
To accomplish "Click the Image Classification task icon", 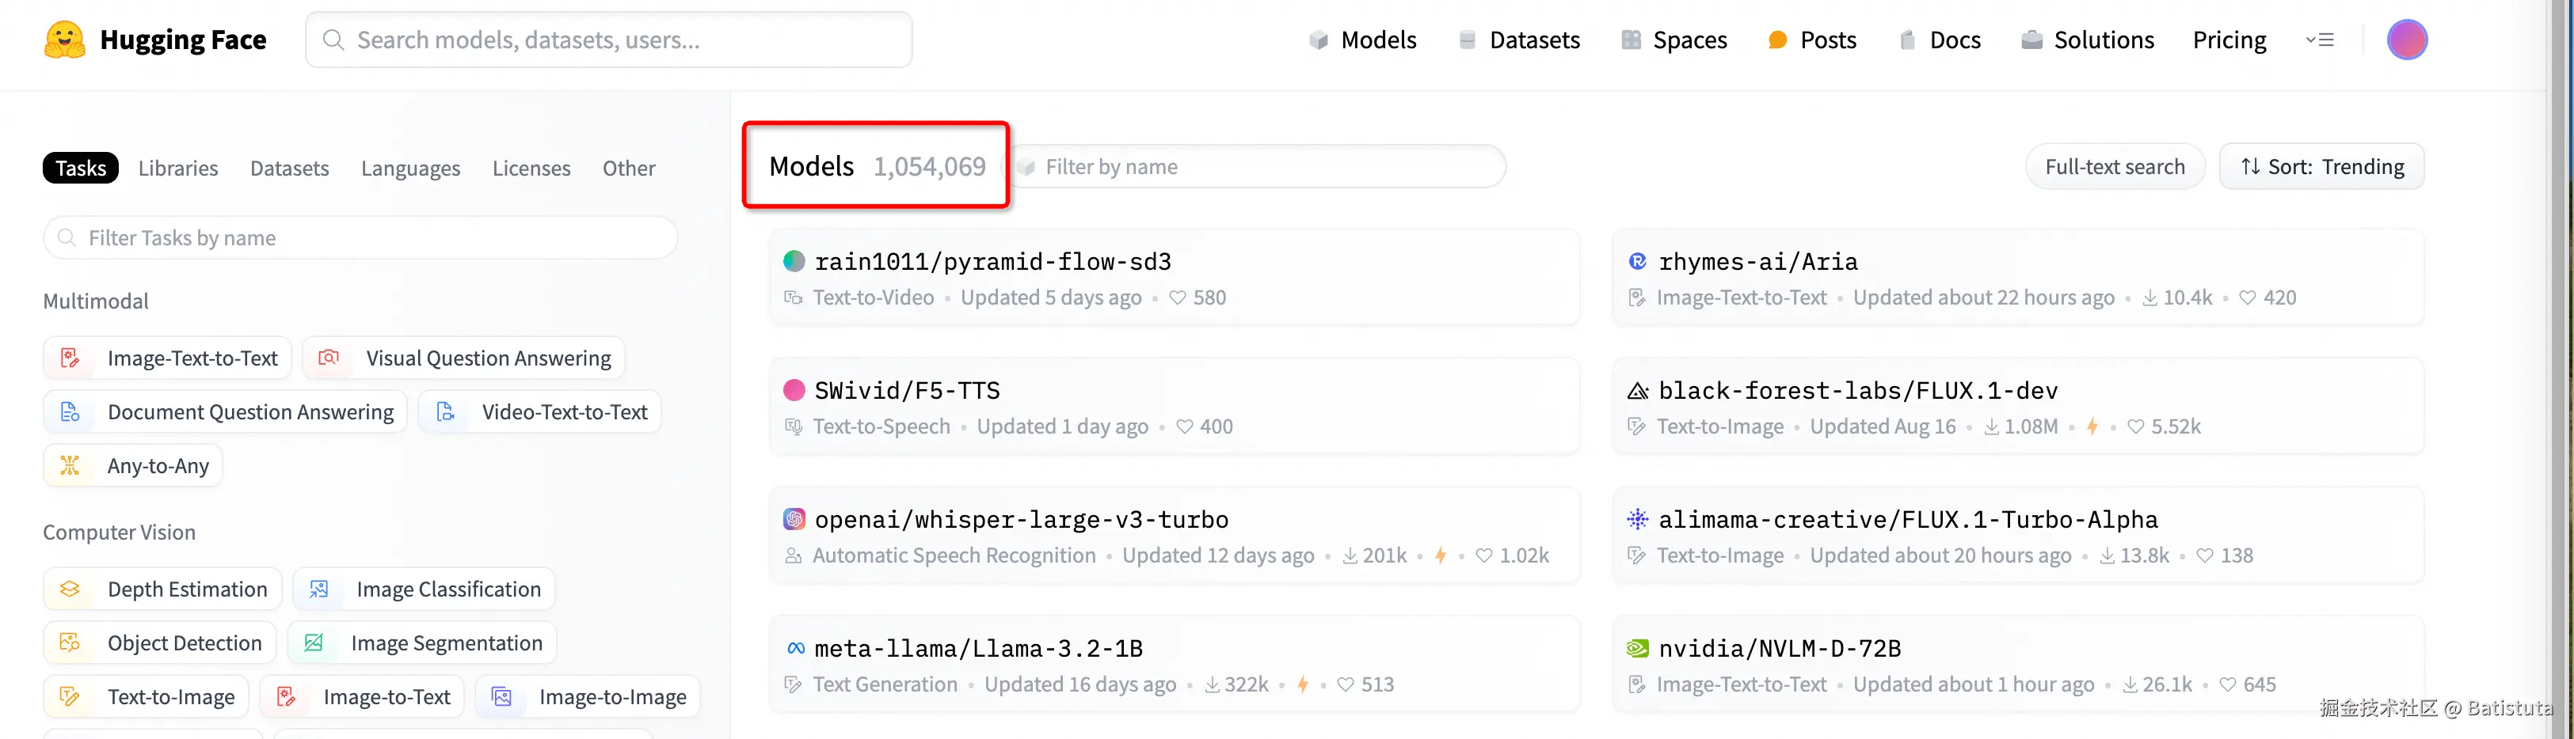I will coord(318,590).
